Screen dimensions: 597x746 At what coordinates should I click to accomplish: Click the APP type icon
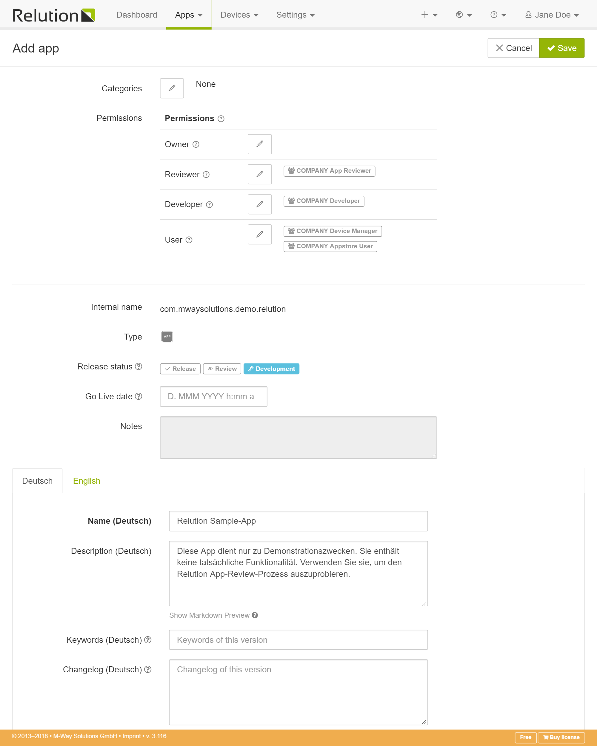coord(167,336)
